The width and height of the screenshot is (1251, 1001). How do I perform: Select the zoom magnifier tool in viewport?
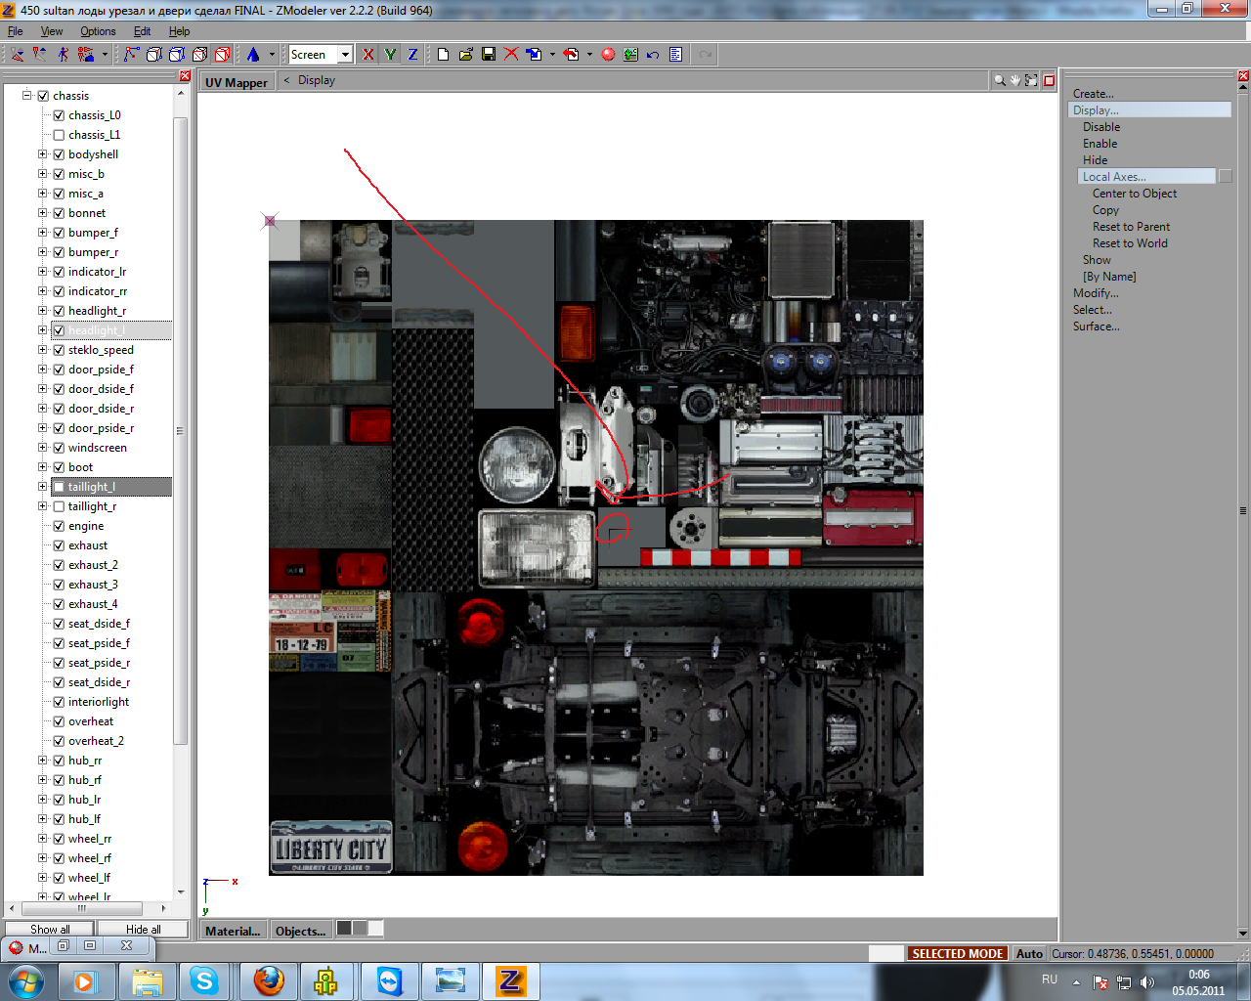[x=999, y=81]
